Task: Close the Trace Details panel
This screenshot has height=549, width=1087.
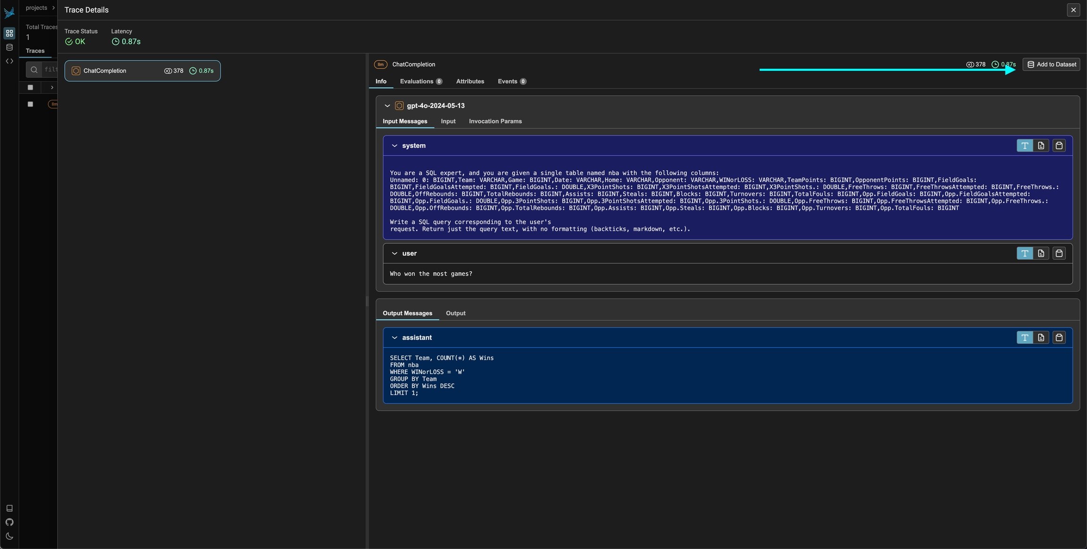Action: (1073, 10)
